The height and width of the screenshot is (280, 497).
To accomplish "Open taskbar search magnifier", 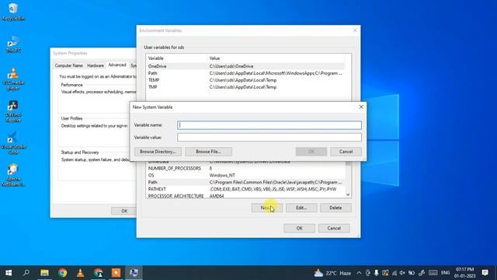I will [x=26, y=273].
